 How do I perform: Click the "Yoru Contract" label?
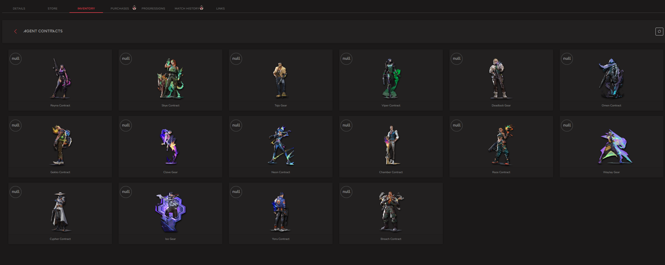pyautogui.click(x=281, y=239)
